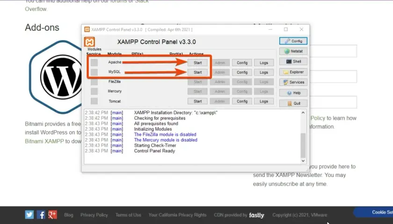Launch the Shell button
The image size is (393, 224).
coord(293,62)
